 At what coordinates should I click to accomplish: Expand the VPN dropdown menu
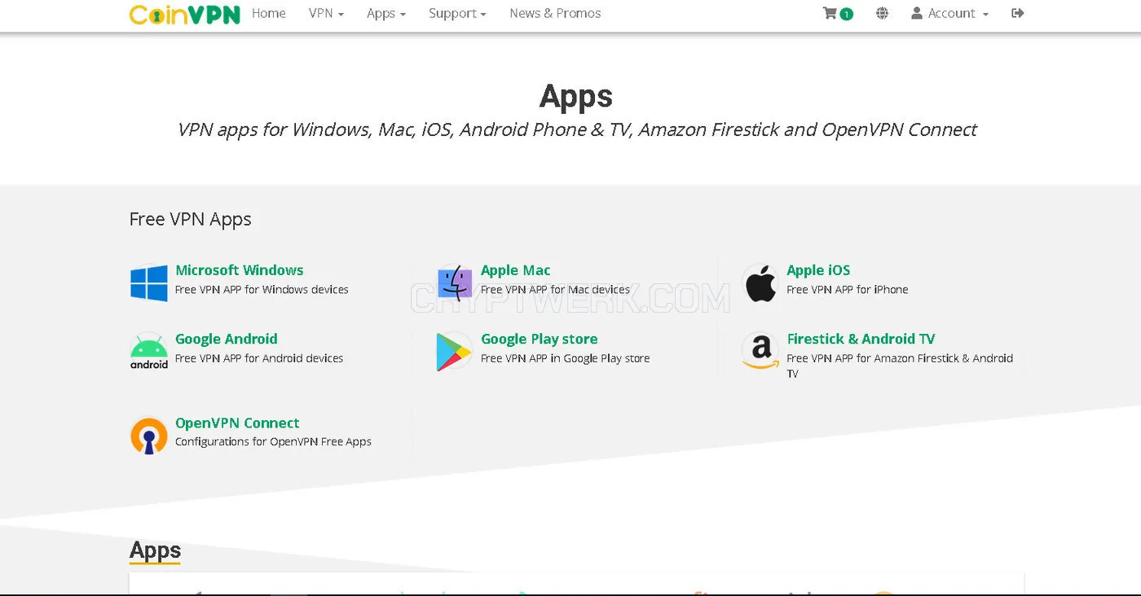[x=326, y=13]
